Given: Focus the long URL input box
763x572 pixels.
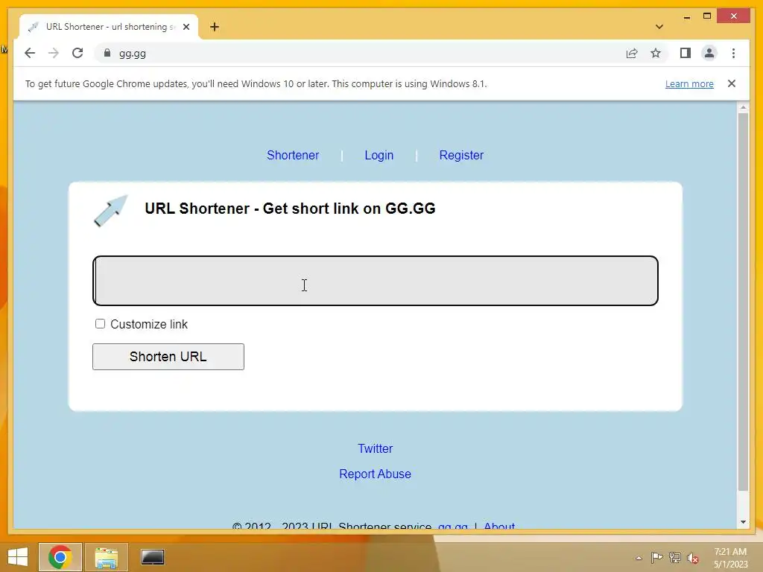Looking at the screenshot, I should (x=376, y=281).
